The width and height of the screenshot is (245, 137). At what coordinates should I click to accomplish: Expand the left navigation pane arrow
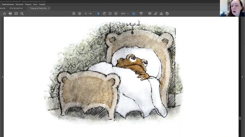tap(2, 77)
